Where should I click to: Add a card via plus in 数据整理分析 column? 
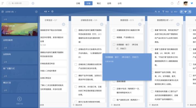(x=178, y=24)
